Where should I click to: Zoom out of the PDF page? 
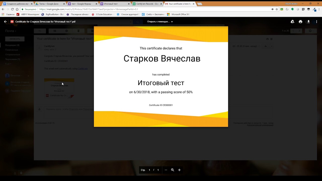pyautogui.click(x=166, y=170)
